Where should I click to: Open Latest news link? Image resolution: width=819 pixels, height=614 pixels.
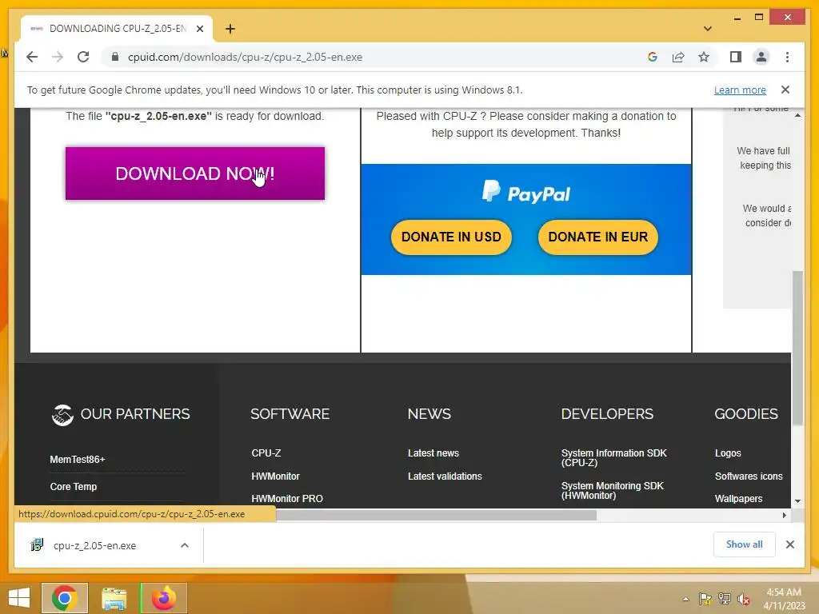[x=433, y=453]
